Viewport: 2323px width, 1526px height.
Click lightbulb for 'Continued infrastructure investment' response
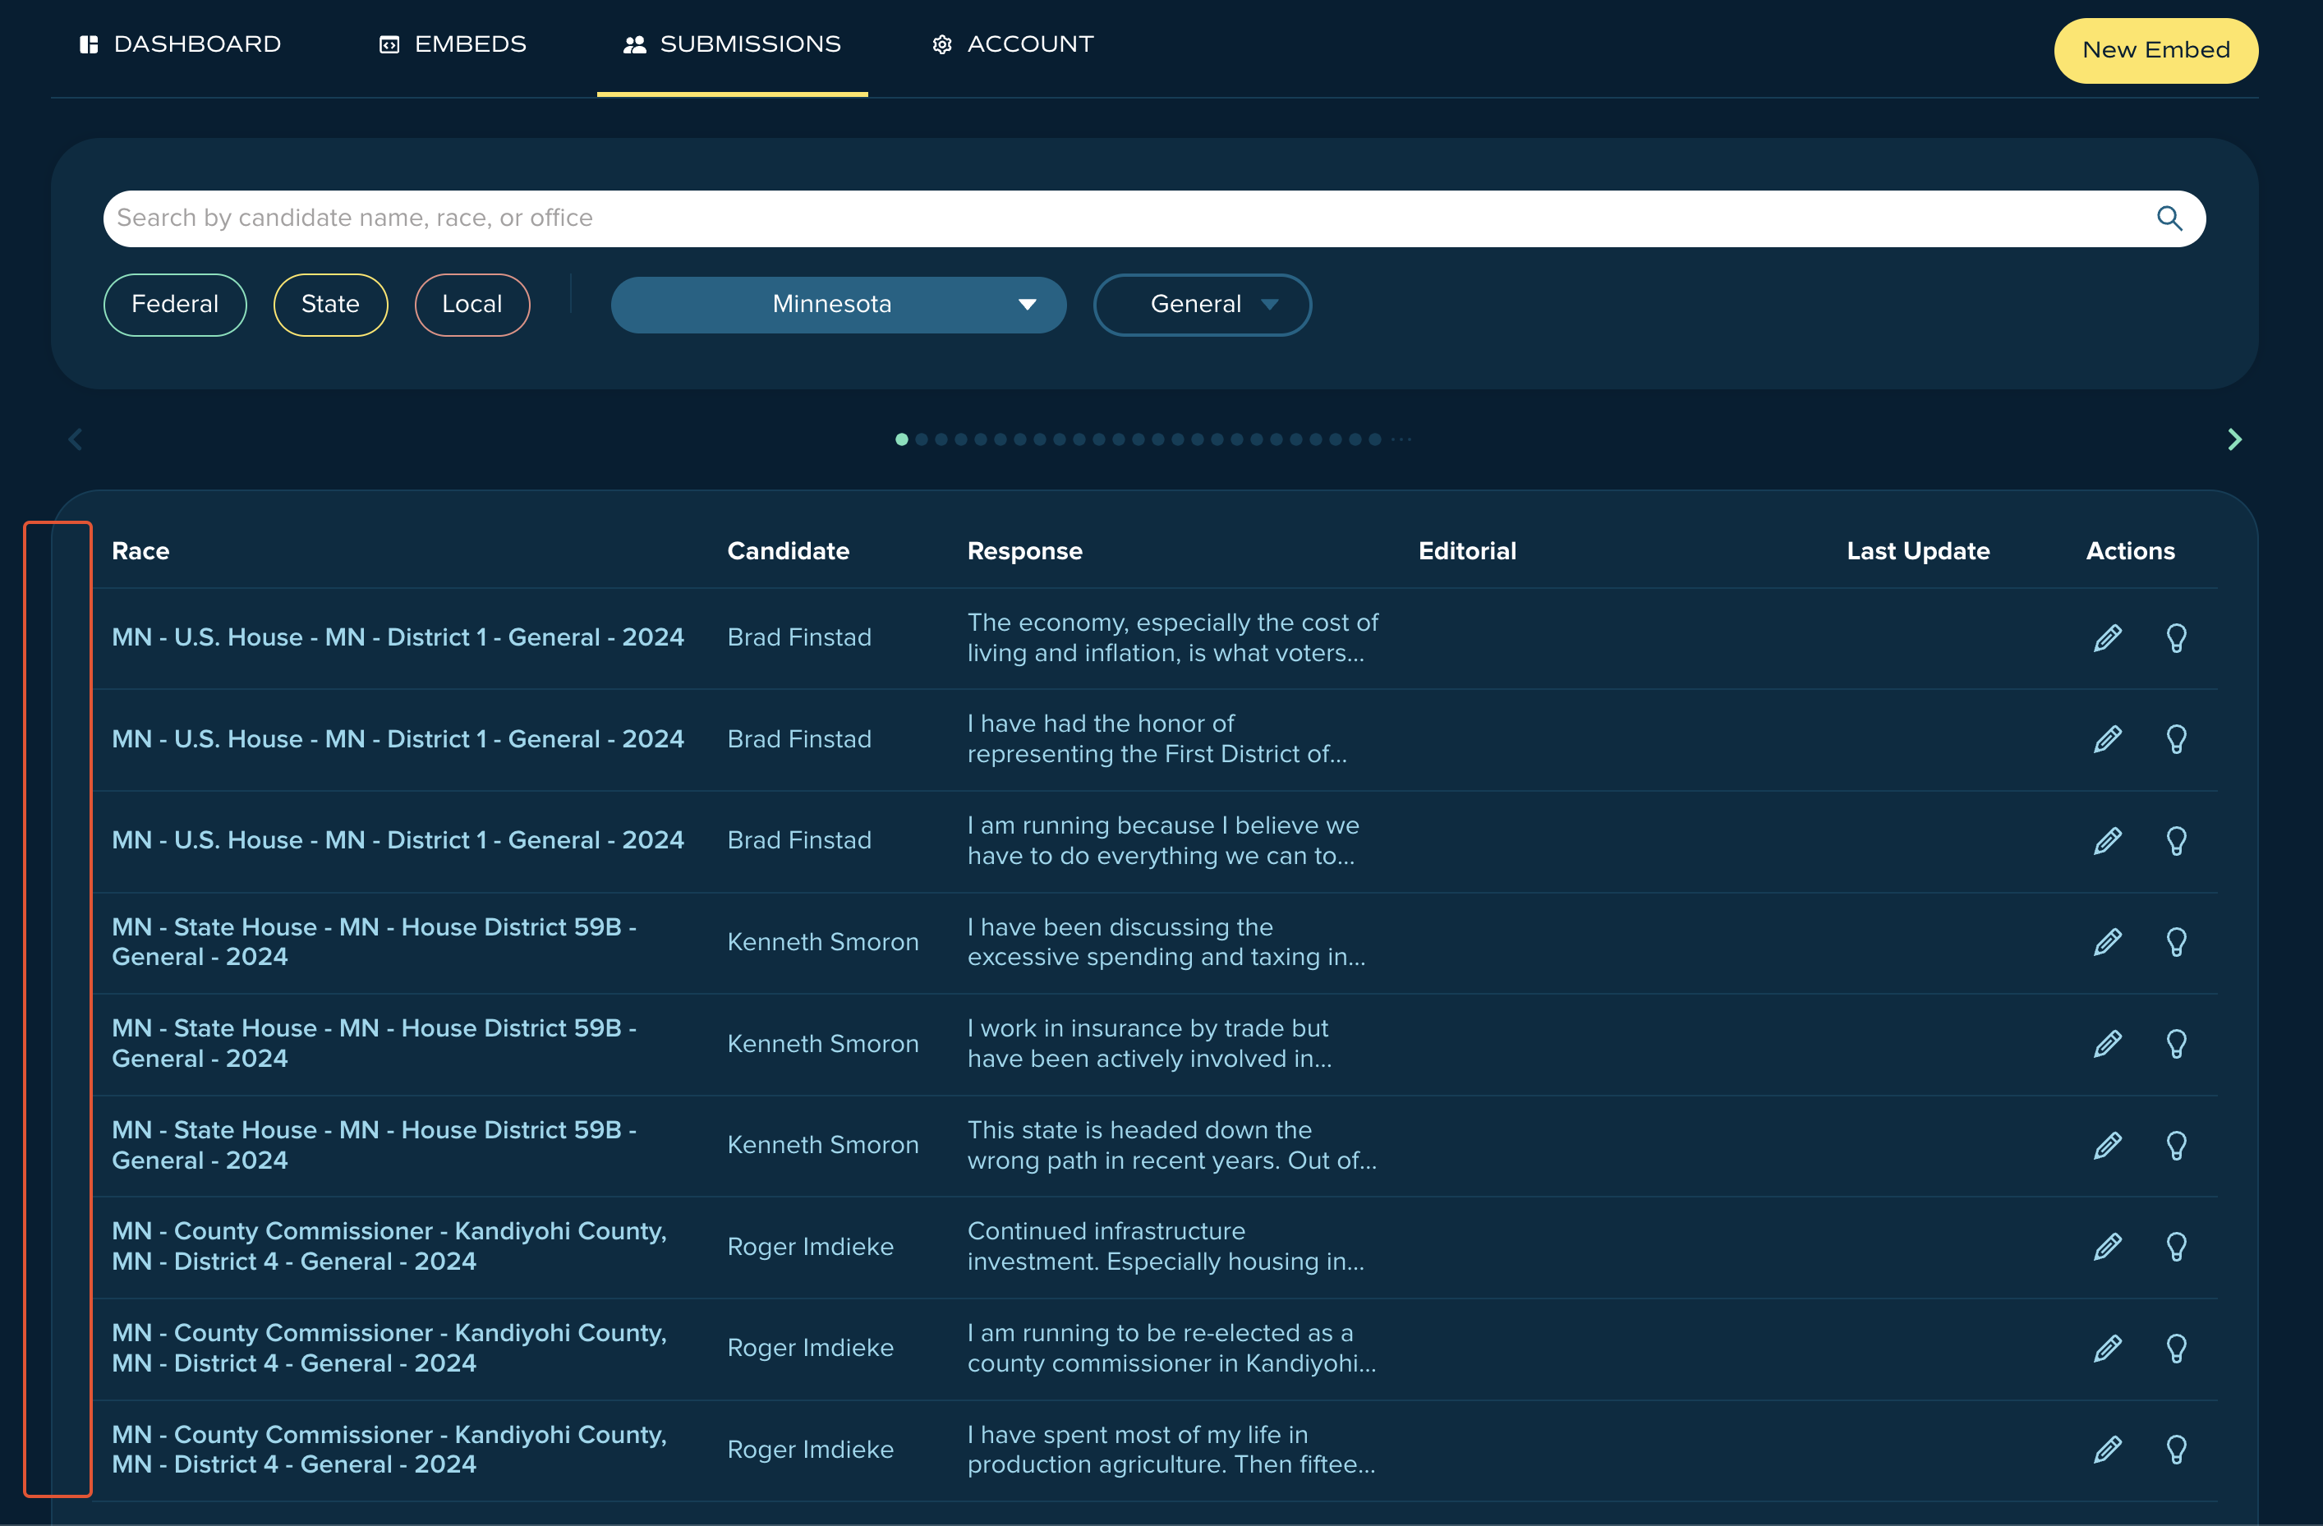click(2176, 1247)
